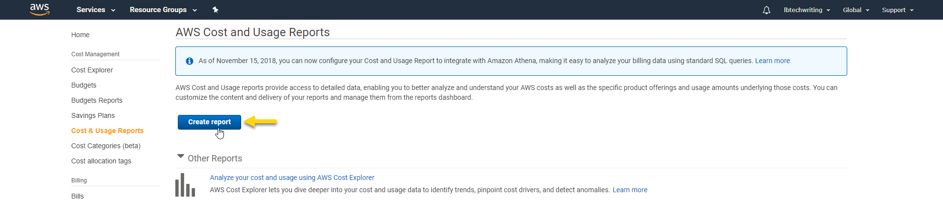Open the Services dropdown menu
The width and height of the screenshot is (943, 202).
coord(96,10)
